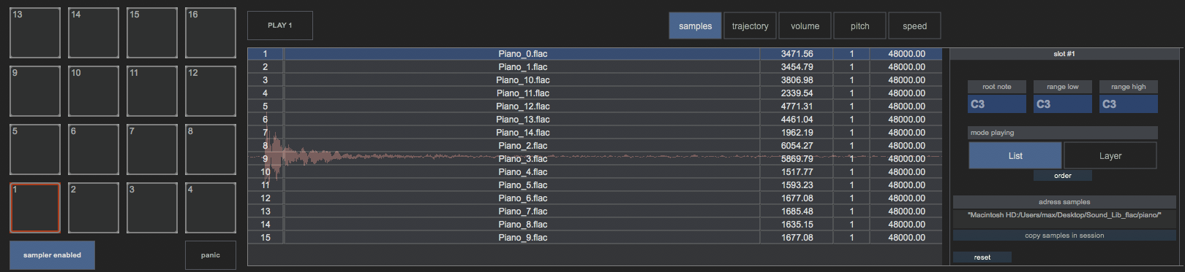Trigger pad 7 in the grid

(x=152, y=149)
